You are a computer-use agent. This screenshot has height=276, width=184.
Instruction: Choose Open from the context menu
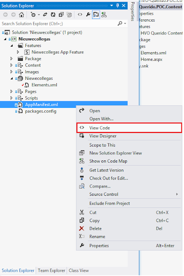129,111
